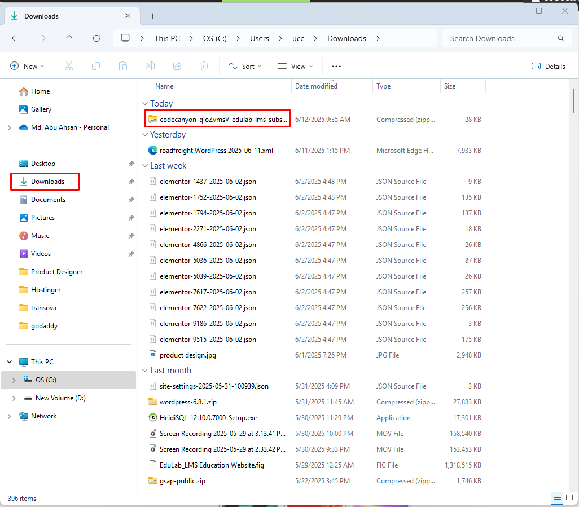This screenshot has height=507, width=579.
Task: Click the search magnifier icon
Action: click(x=560, y=38)
